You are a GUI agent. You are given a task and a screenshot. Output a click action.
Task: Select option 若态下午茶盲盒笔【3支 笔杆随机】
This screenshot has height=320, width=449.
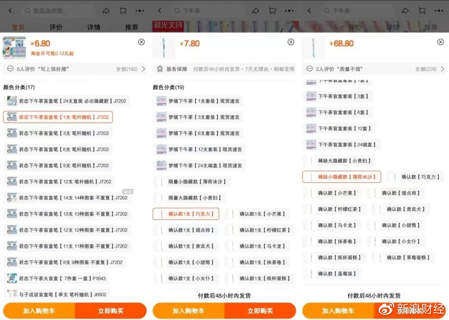tap(58, 133)
